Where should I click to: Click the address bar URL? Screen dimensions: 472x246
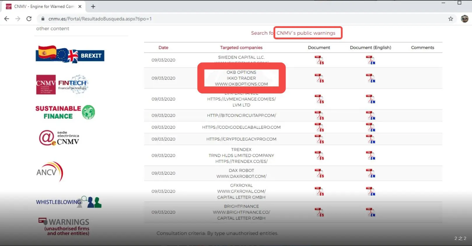click(100, 19)
